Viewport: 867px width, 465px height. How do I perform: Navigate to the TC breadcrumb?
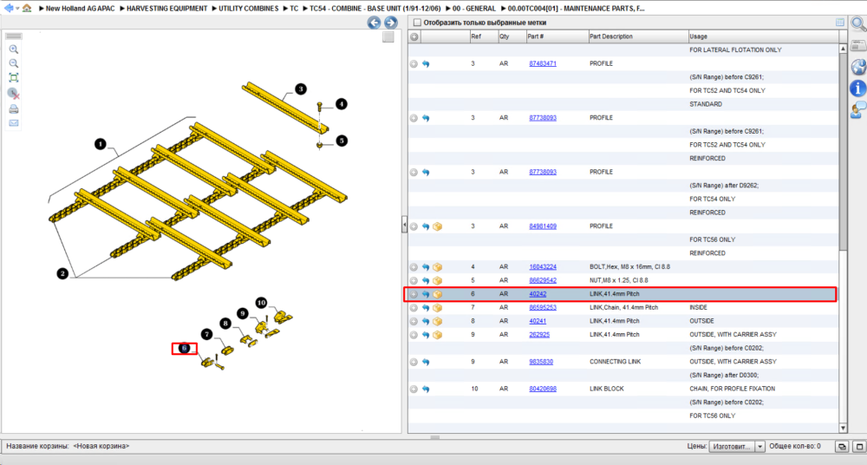coord(294,9)
